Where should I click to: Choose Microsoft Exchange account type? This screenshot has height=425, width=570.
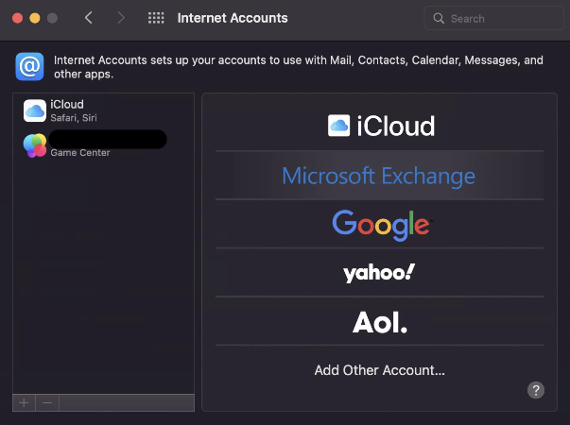(x=379, y=176)
